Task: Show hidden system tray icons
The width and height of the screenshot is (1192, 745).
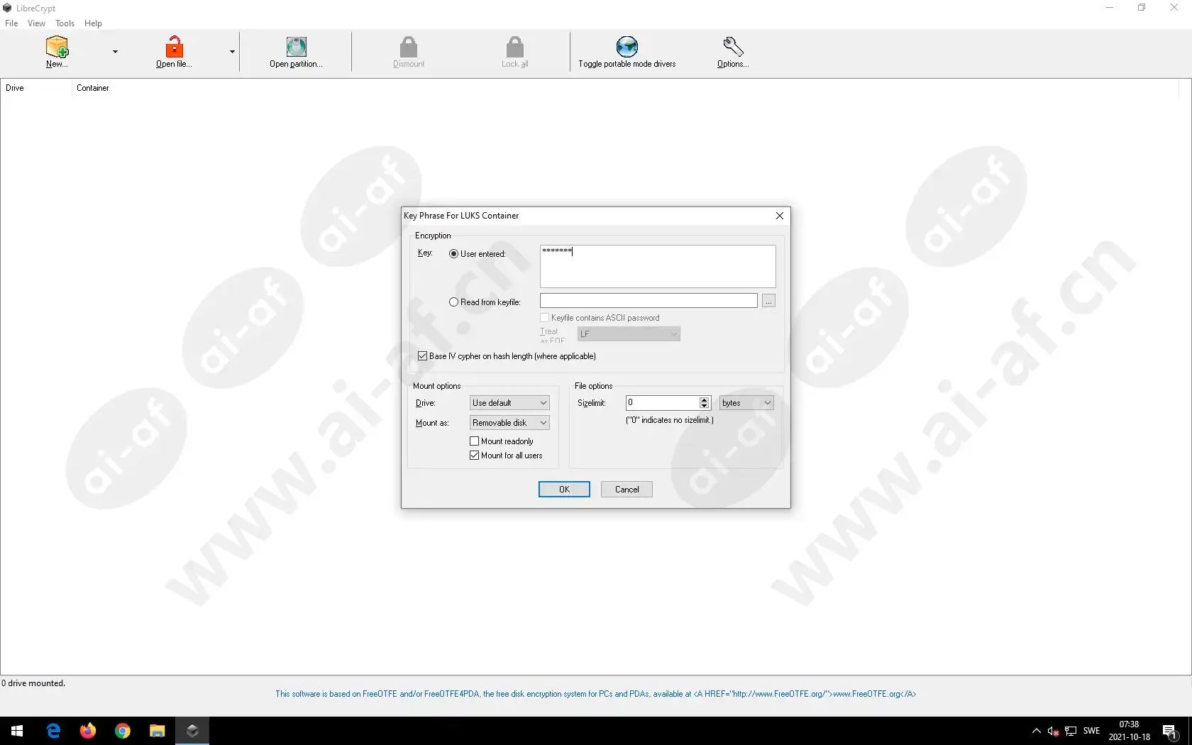Action: tap(1036, 731)
